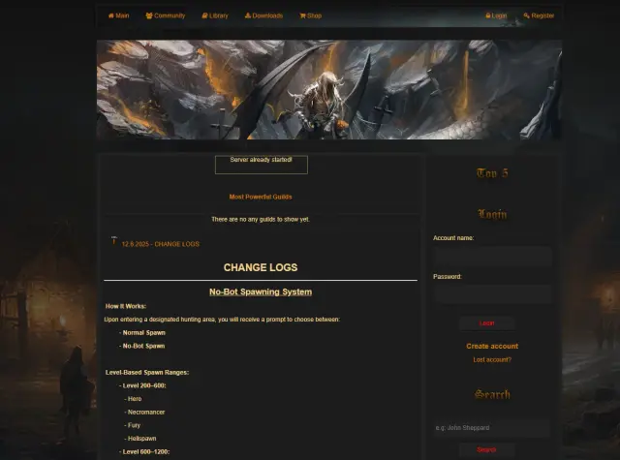The image size is (620, 460).
Task: Click the '- Hellspawn' list entry
Action: click(140, 439)
